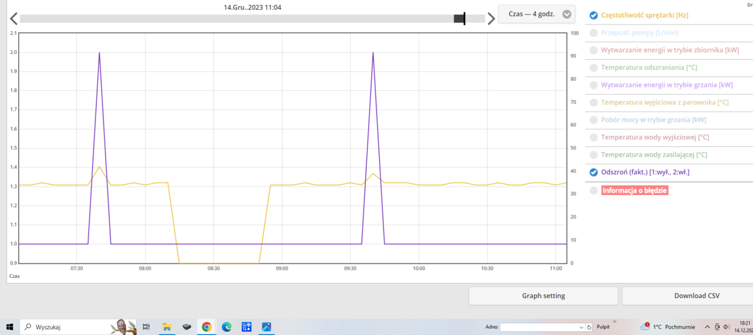Click the left arrow to go back in time
Screen dimensions: 753x335
tap(13, 19)
